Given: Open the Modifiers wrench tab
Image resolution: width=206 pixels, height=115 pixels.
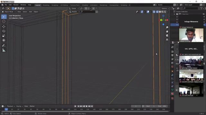Looking at the screenshot, I should pos(173,75).
